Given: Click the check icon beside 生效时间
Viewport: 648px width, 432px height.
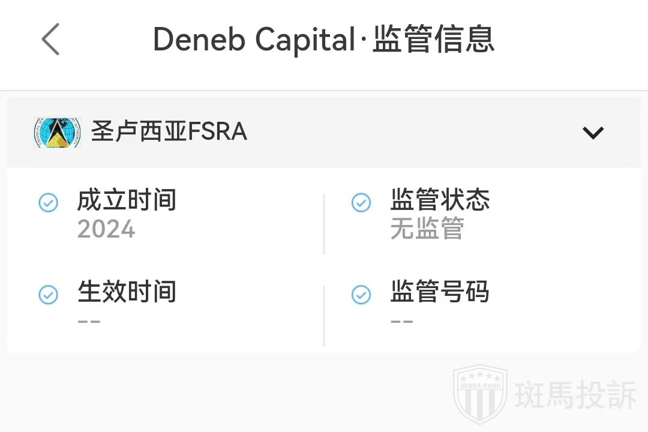Looking at the screenshot, I should click(x=49, y=295).
